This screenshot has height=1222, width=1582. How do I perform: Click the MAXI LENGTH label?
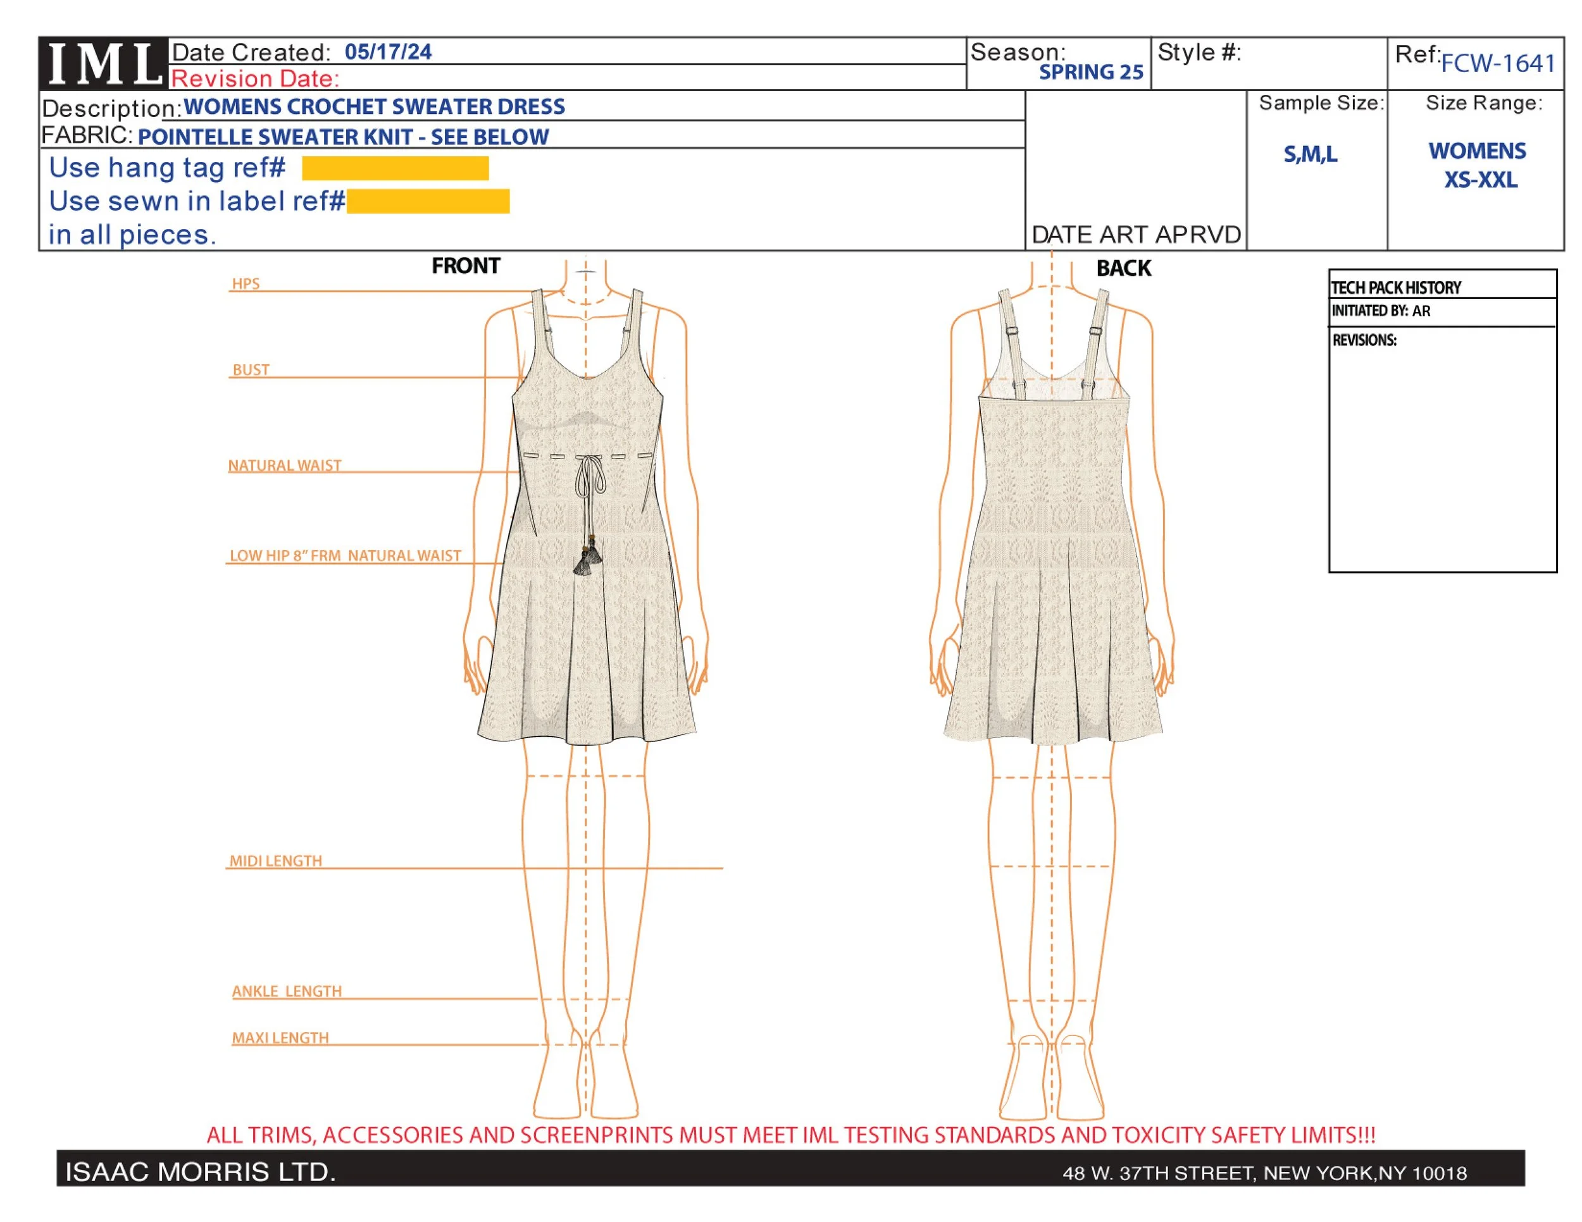(280, 1038)
